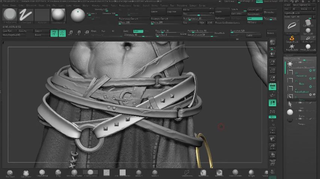Click the ZRemesher button
The width and height of the screenshot is (320, 179).
270,12
